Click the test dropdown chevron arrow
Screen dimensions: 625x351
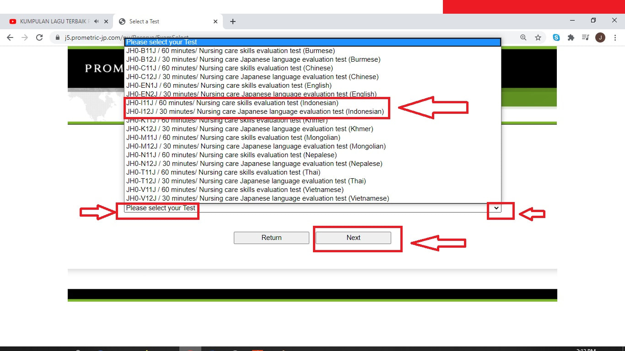coord(496,208)
